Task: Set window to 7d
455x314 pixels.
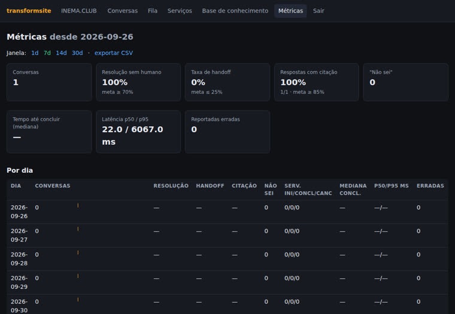Action: [47, 53]
